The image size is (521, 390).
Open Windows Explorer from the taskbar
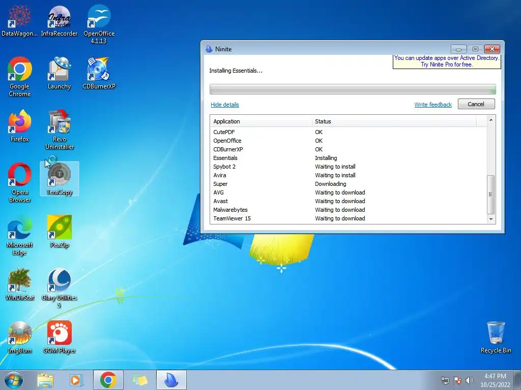pyautogui.click(x=45, y=380)
